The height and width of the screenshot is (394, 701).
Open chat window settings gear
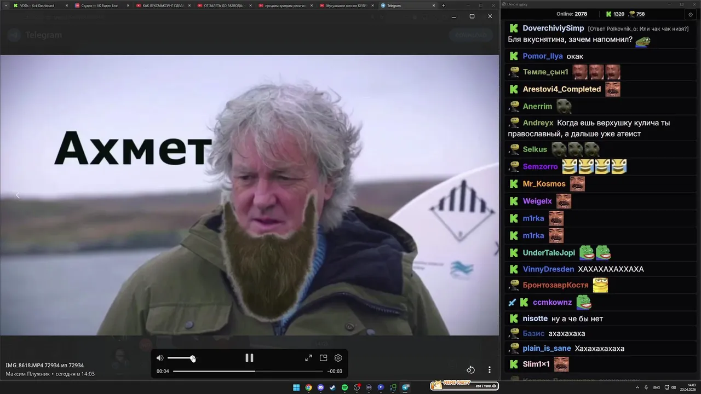click(x=690, y=14)
